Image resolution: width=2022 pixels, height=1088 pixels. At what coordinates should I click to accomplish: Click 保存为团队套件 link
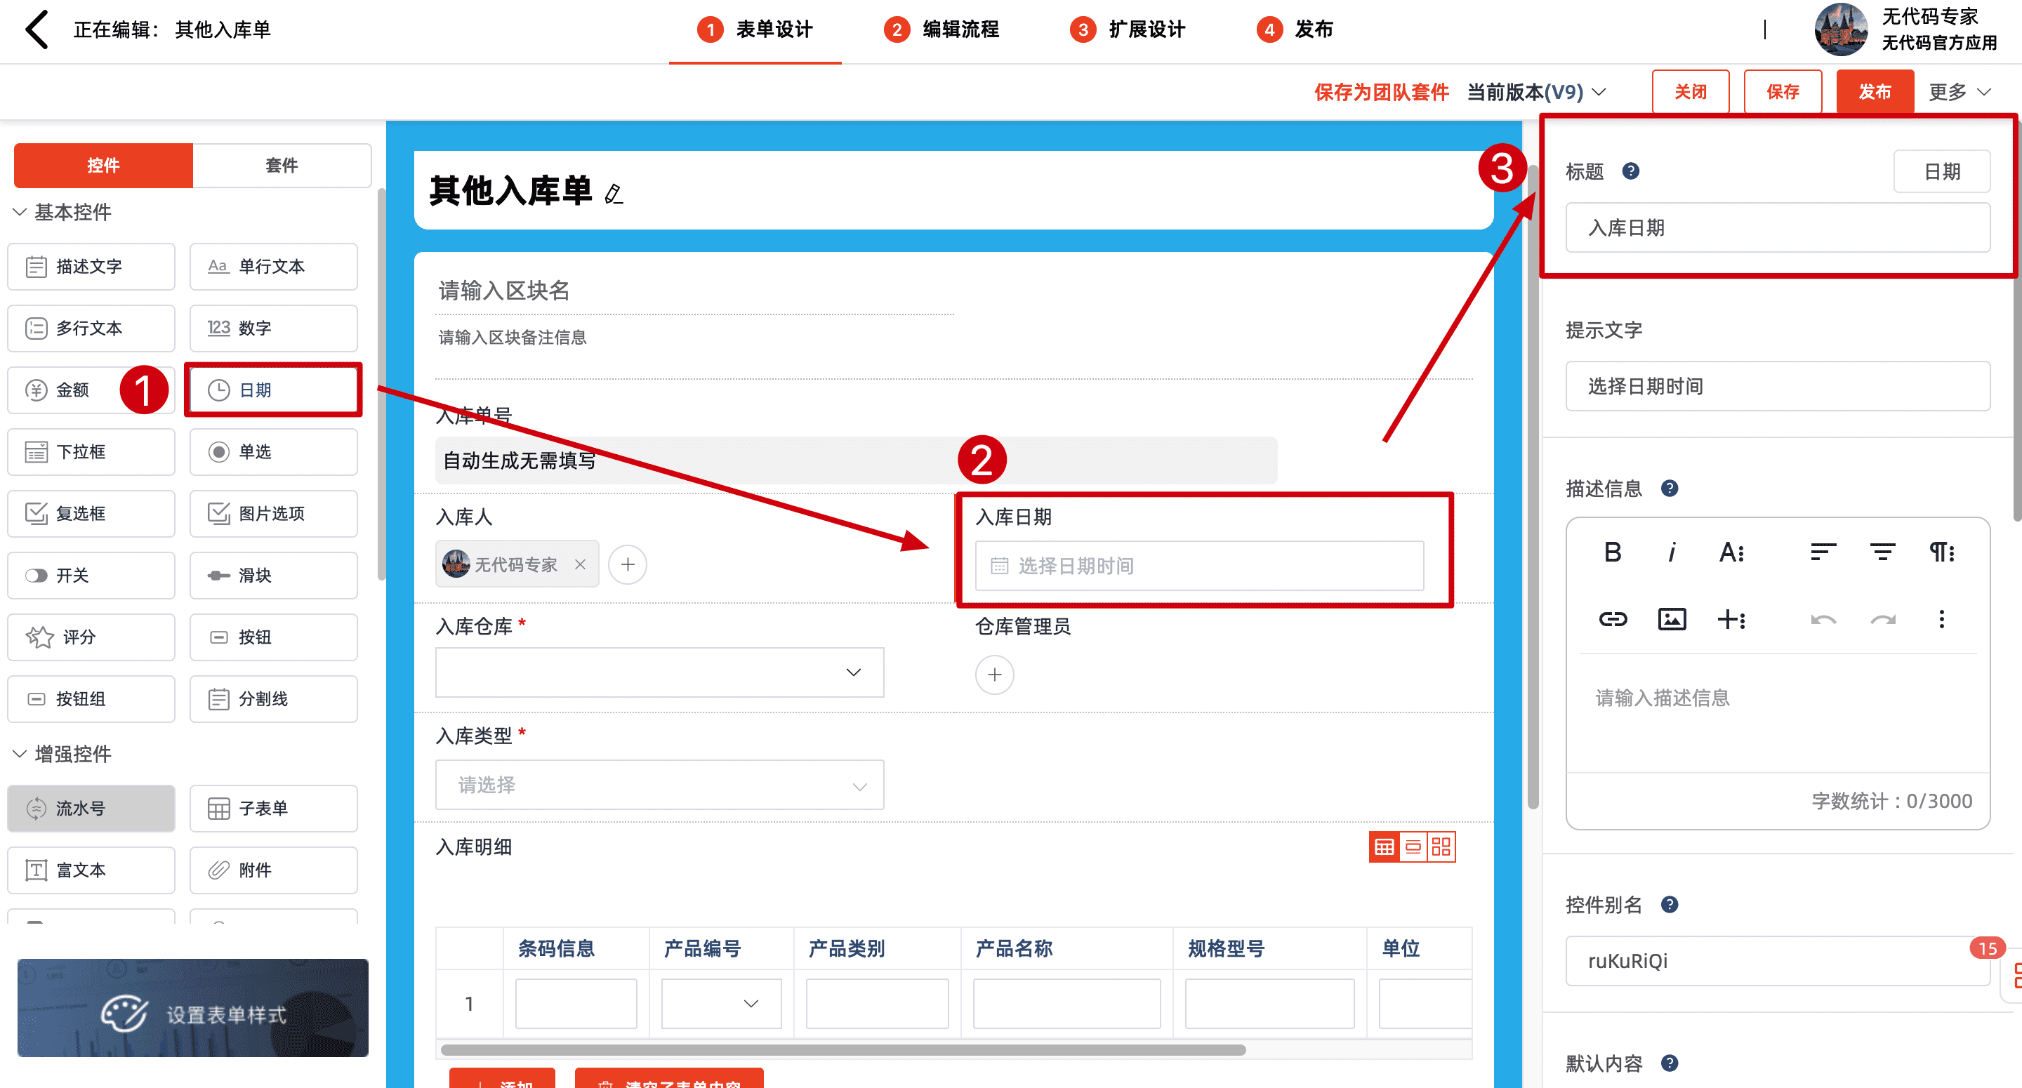pyautogui.click(x=1381, y=93)
